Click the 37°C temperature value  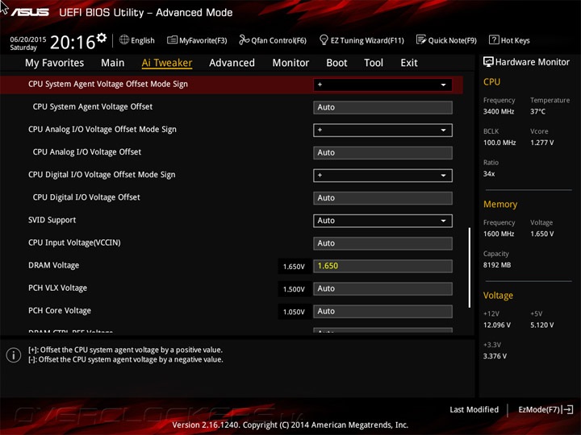coord(537,111)
